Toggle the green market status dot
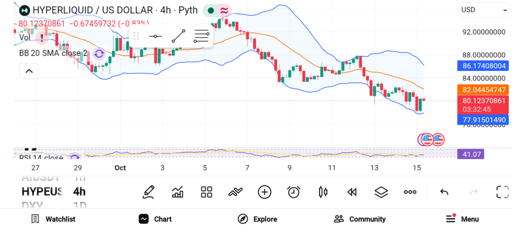 [211, 10]
